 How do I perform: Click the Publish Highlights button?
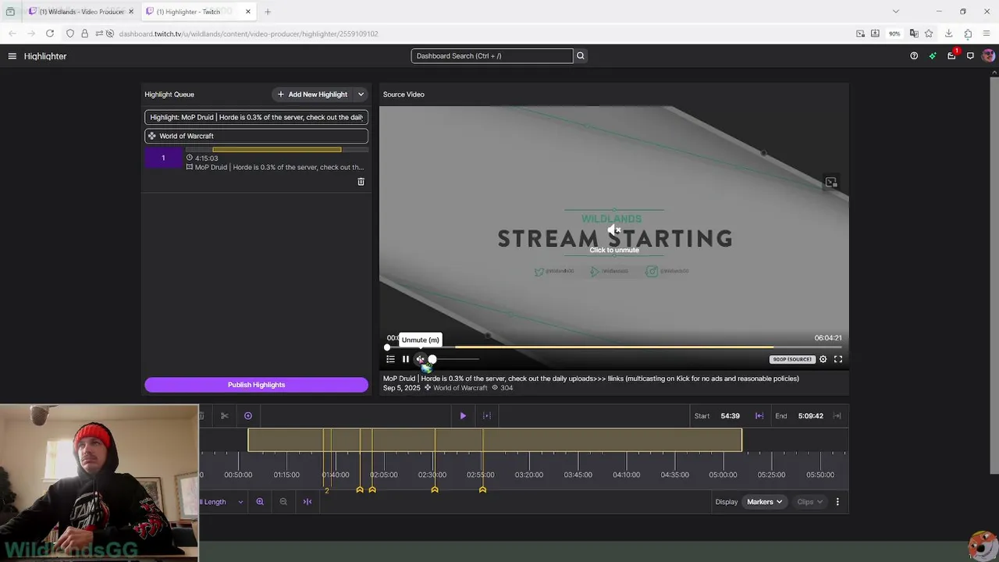coord(256,385)
